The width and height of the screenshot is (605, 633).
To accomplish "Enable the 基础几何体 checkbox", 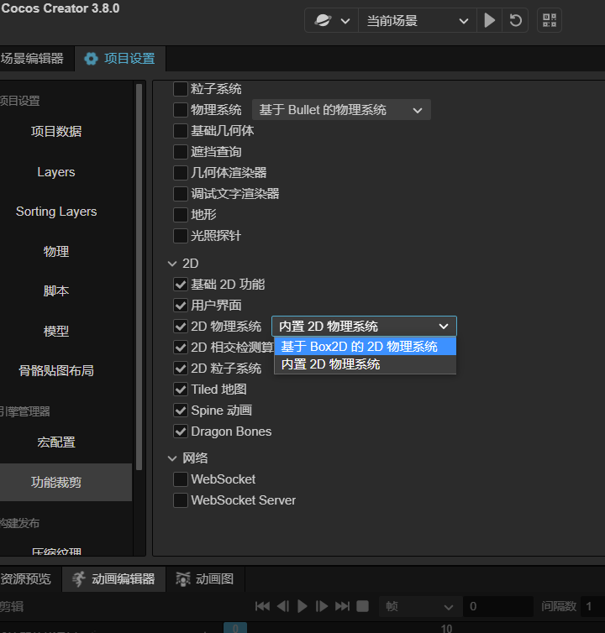I will 181,131.
